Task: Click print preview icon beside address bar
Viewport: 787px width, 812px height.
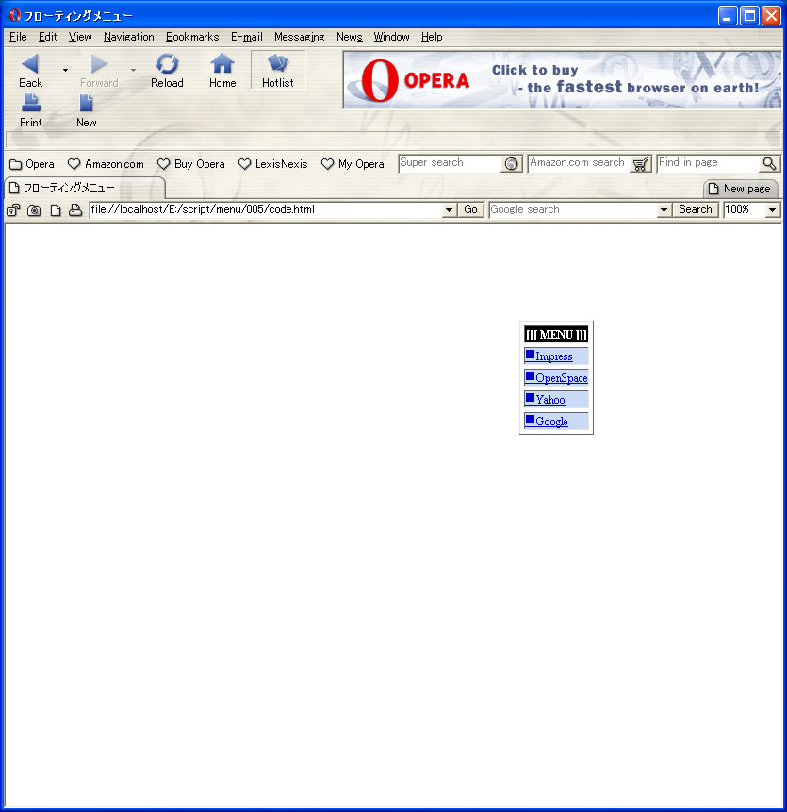Action: [x=75, y=209]
